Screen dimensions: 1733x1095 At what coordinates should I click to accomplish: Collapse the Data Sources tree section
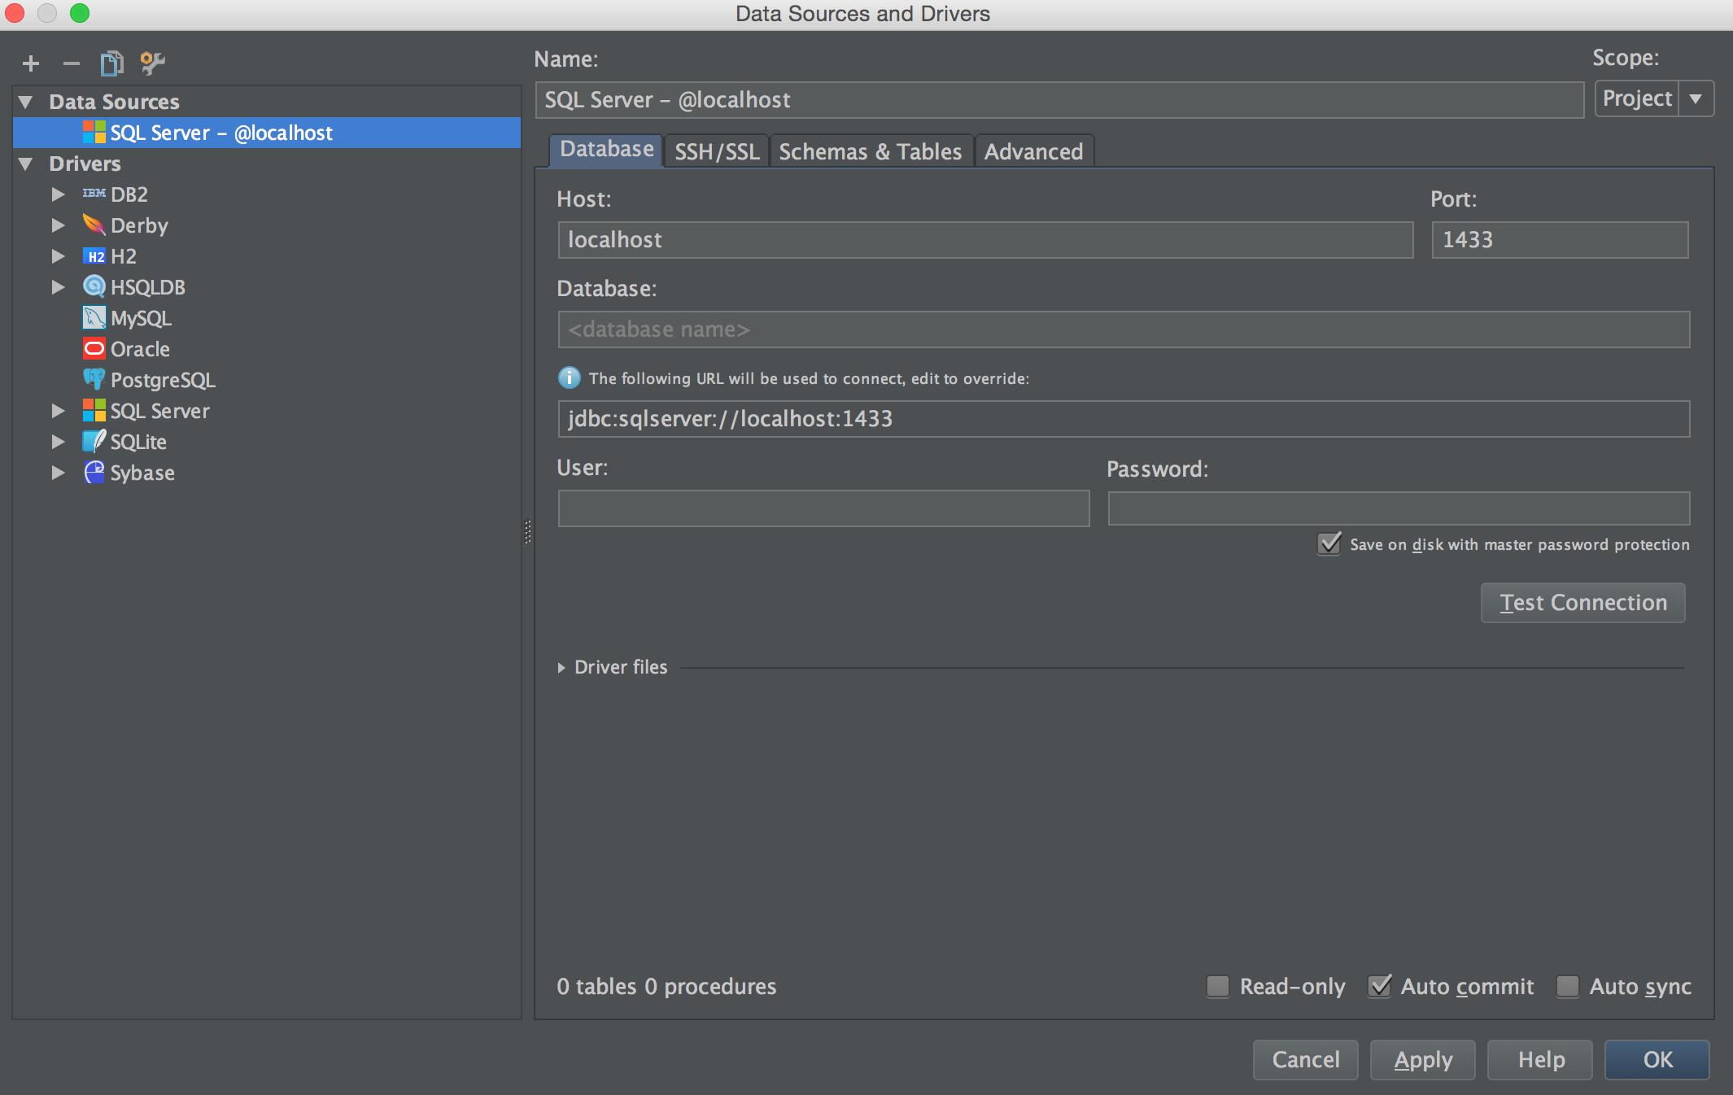(x=26, y=102)
